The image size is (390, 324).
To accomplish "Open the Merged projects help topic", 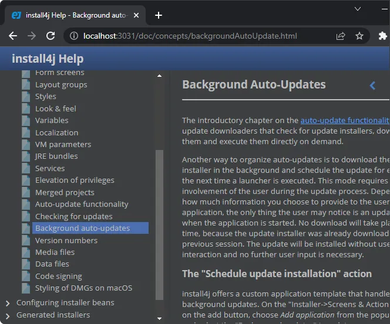I will coord(65,193).
